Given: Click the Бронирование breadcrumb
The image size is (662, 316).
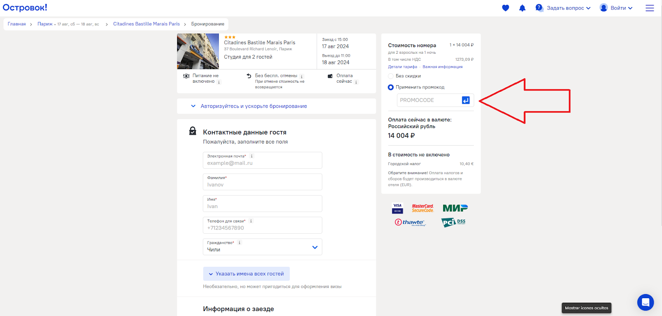Looking at the screenshot, I should [x=208, y=24].
